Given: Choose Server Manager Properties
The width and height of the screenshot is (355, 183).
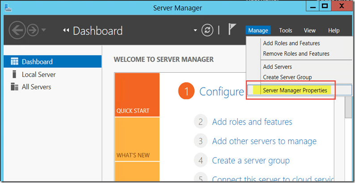Looking at the screenshot, I should click(x=295, y=90).
